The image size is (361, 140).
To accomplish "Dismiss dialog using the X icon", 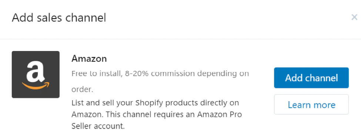I will coord(354,17).
